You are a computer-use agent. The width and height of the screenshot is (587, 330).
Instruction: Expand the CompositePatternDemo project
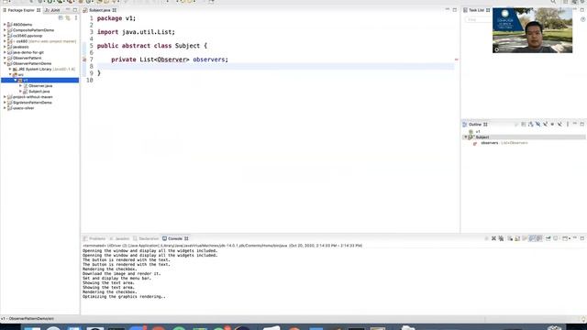(5, 30)
